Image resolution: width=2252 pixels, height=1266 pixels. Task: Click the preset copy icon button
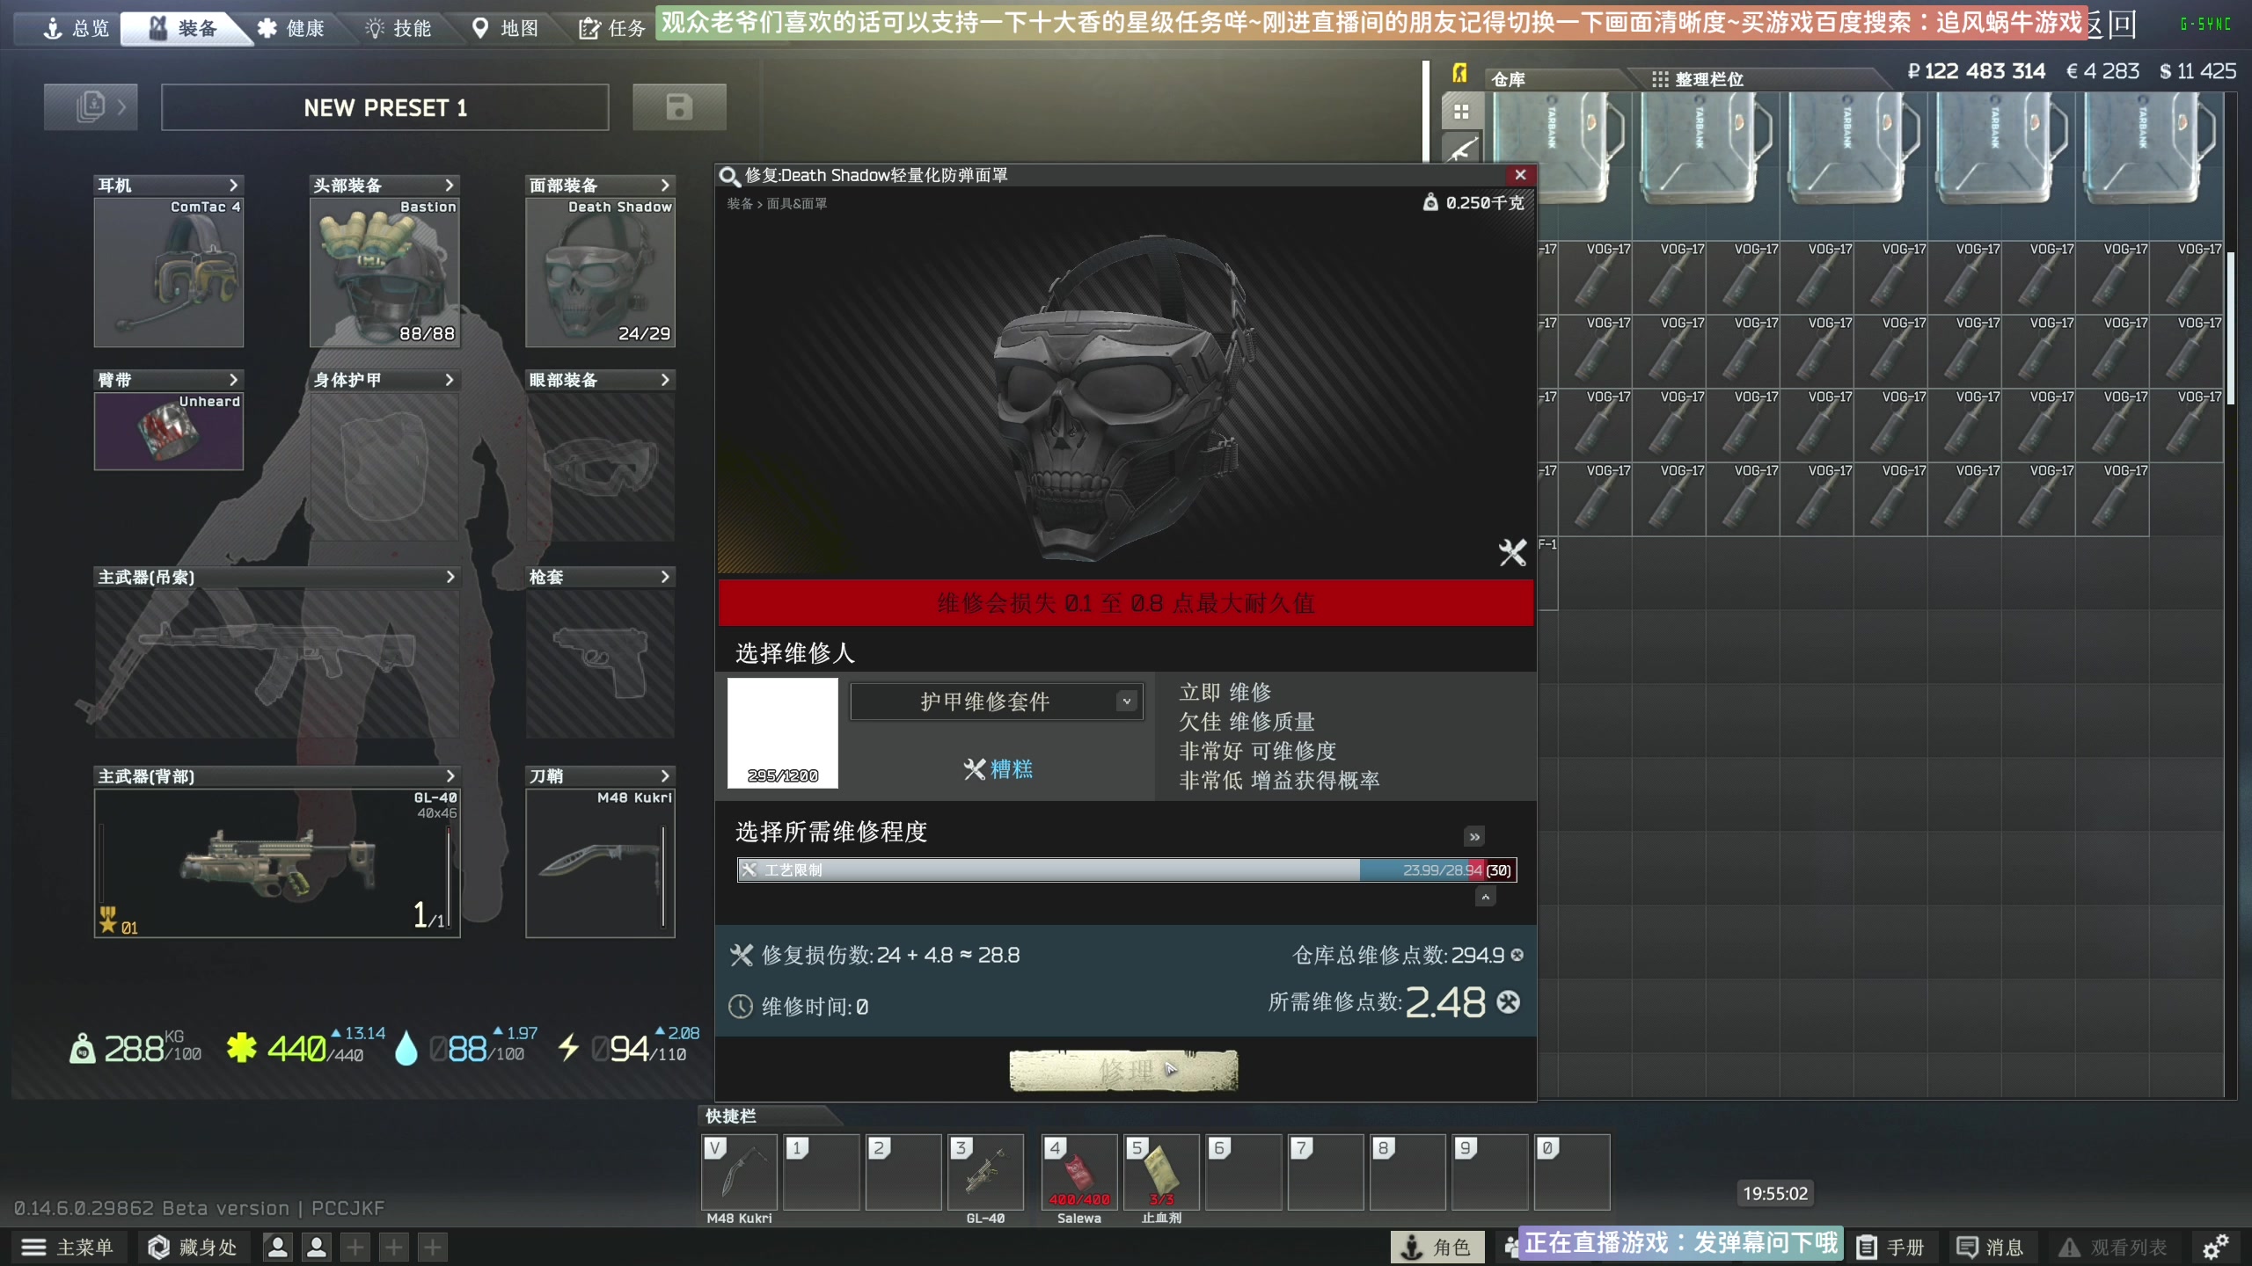point(91,107)
